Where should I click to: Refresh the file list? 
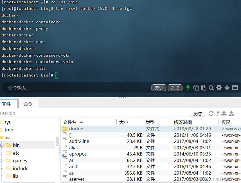(x=211, y=113)
